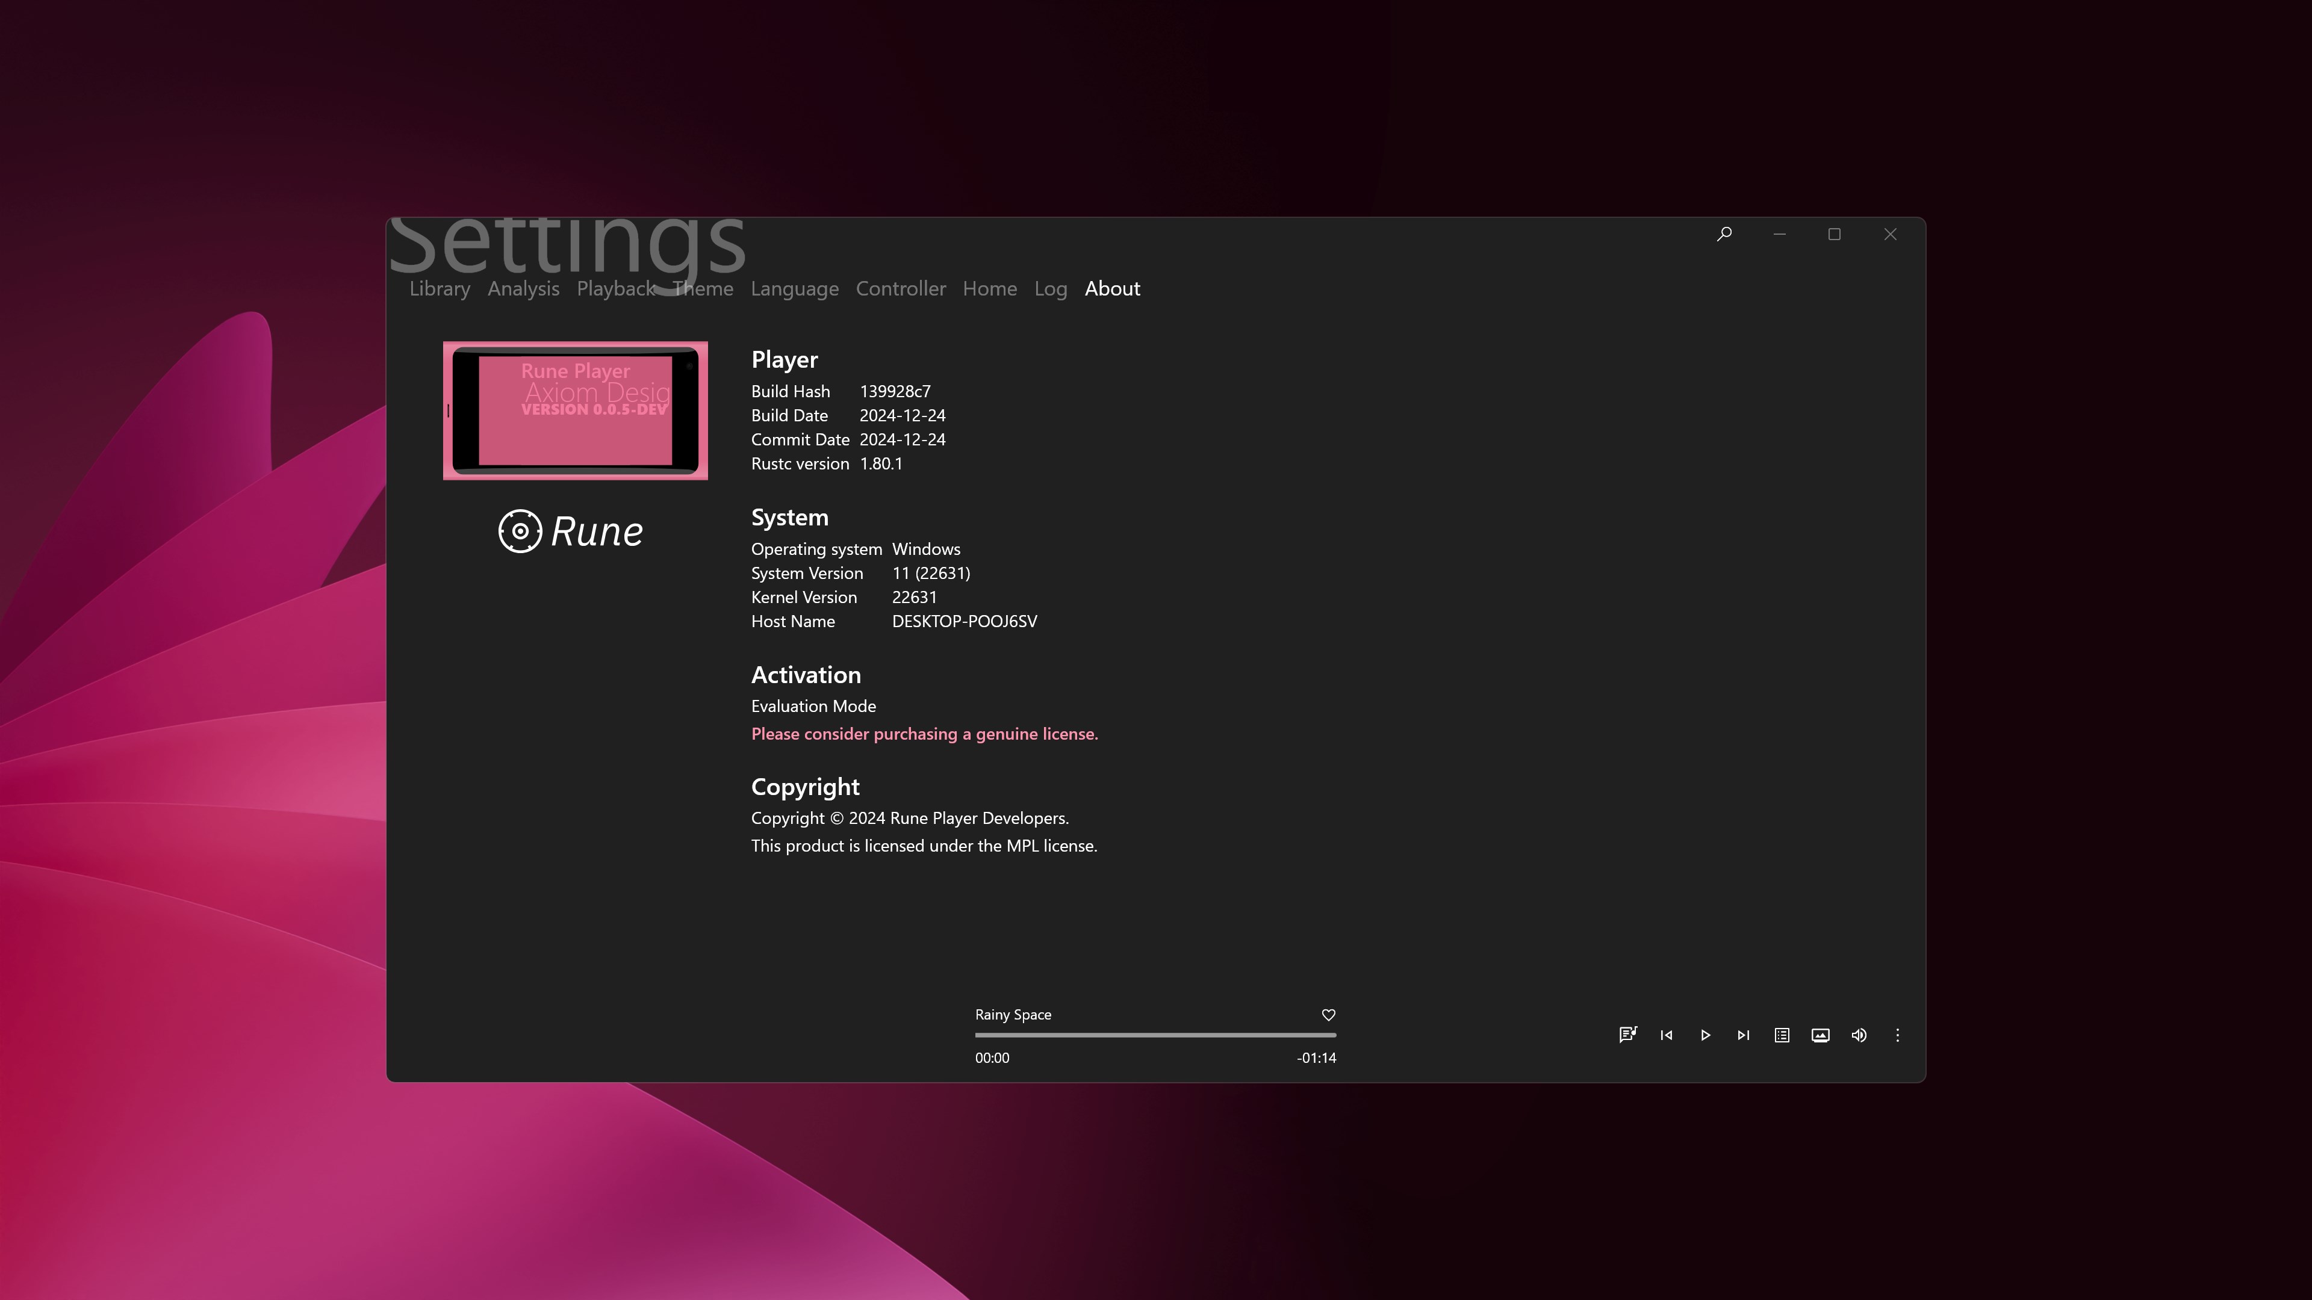Open the playback queue list icon
The width and height of the screenshot is (2312, 1300).
[x=1782, y=1035]
